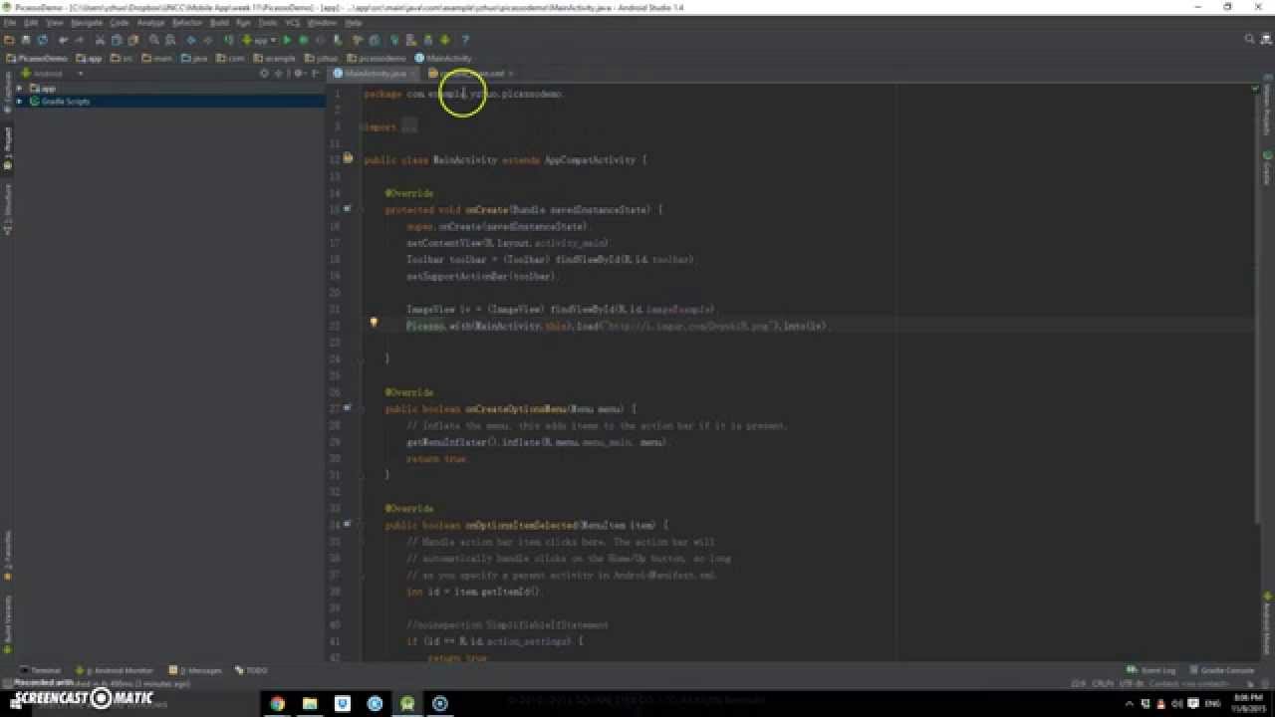Click the Copy toolbar icon
Image resolution: width=1275 pixels, height=717 pixels.
coord(118,40)
